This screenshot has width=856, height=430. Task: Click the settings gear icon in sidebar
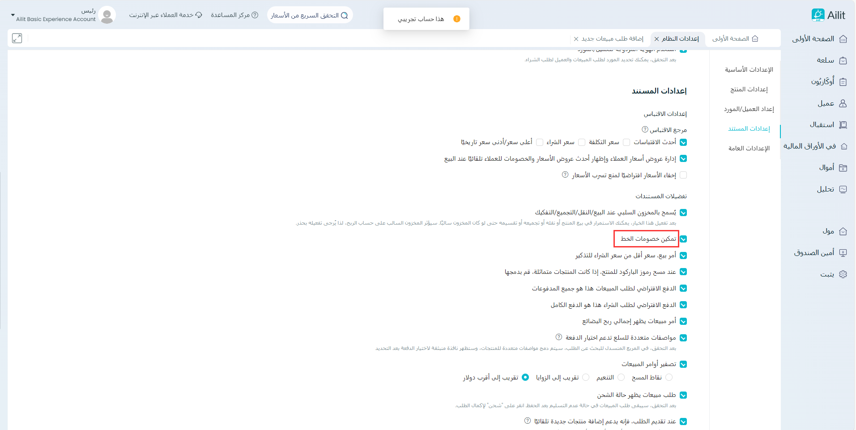[x=843, y=274]
